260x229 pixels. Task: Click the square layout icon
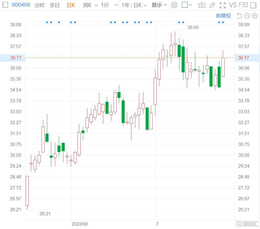(185, 5)
